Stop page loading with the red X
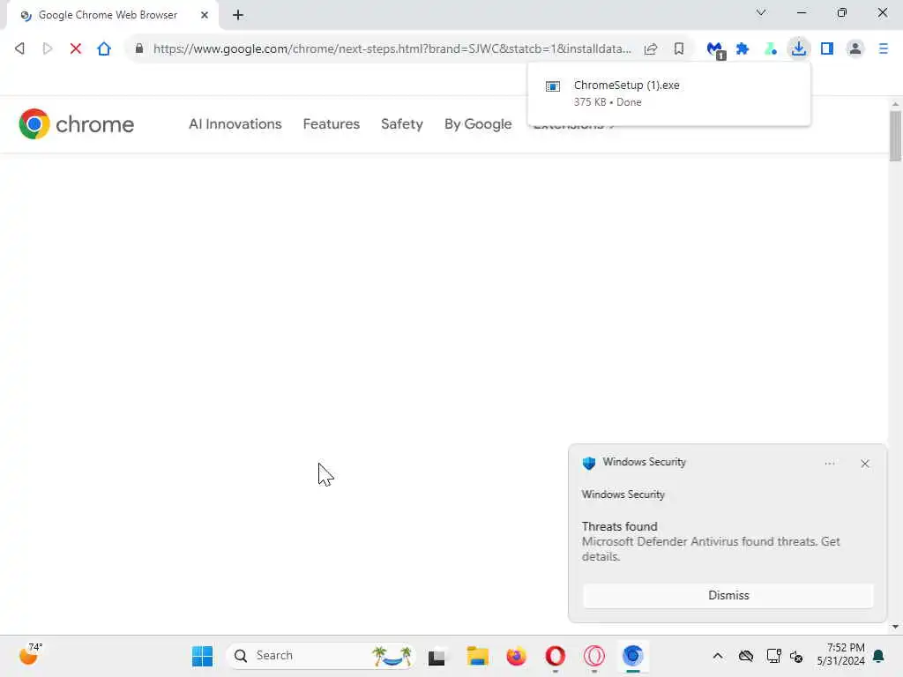 coord(76,48)
